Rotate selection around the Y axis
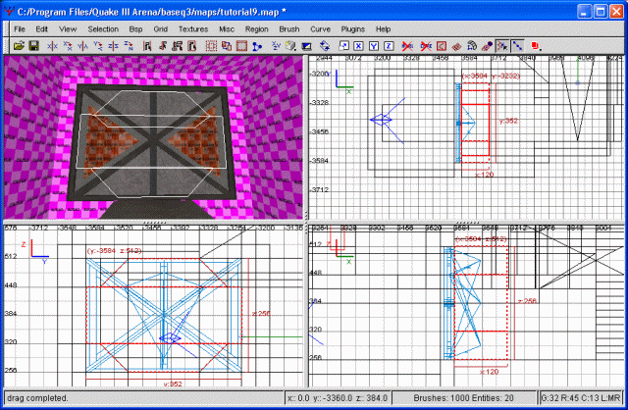The image size is (628, 410). 98,46
